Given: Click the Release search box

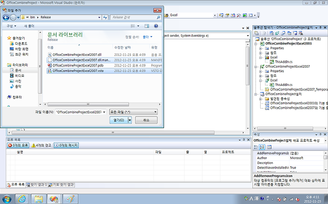Looking at the screenshot, I should click(135, 17).
